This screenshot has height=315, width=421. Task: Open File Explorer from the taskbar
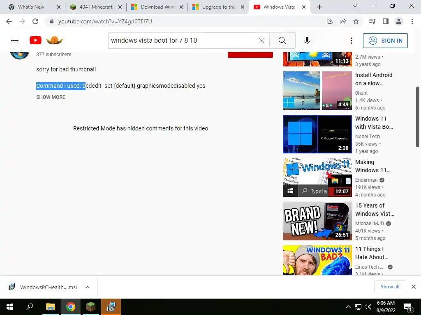(x=50, y=307)
